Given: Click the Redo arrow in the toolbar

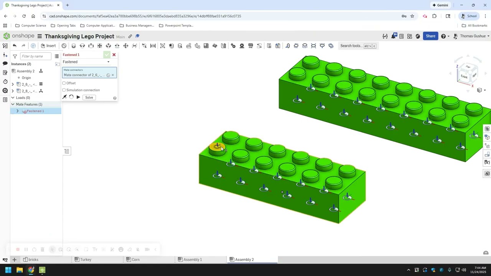Looking at the screenshot, I should (23, 46).
